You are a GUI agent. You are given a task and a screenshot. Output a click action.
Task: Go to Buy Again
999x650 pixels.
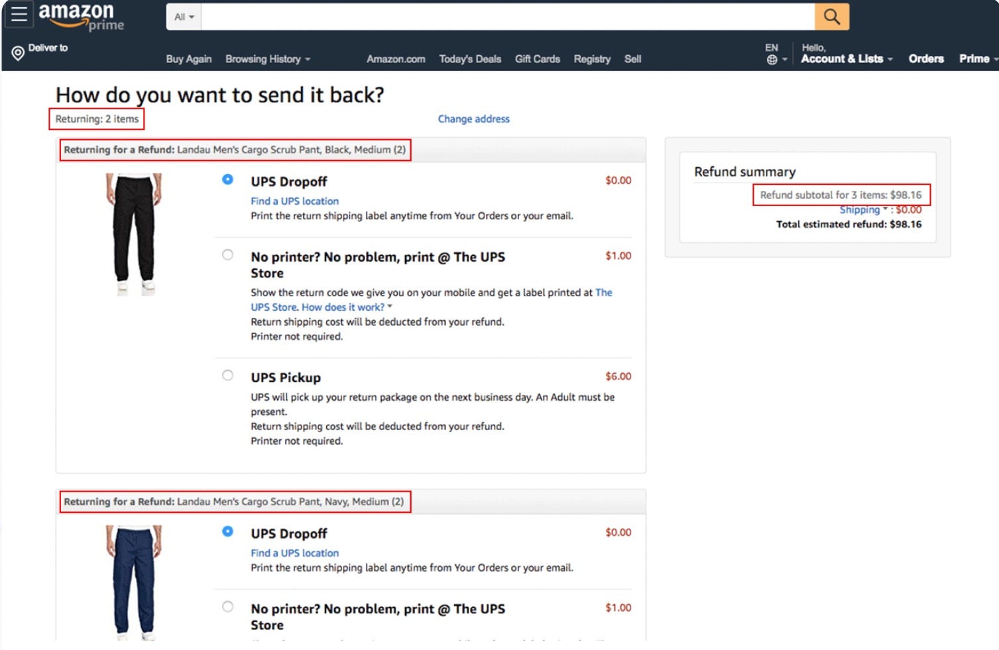189,59
